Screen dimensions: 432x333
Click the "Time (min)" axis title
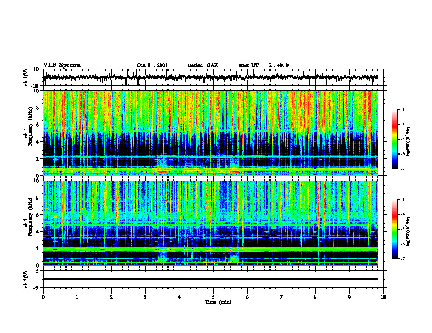point(218,302)
